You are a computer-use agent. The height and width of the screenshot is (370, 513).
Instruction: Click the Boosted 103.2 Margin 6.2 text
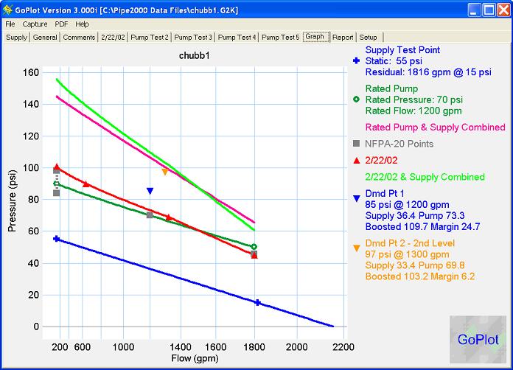(419, 276)
